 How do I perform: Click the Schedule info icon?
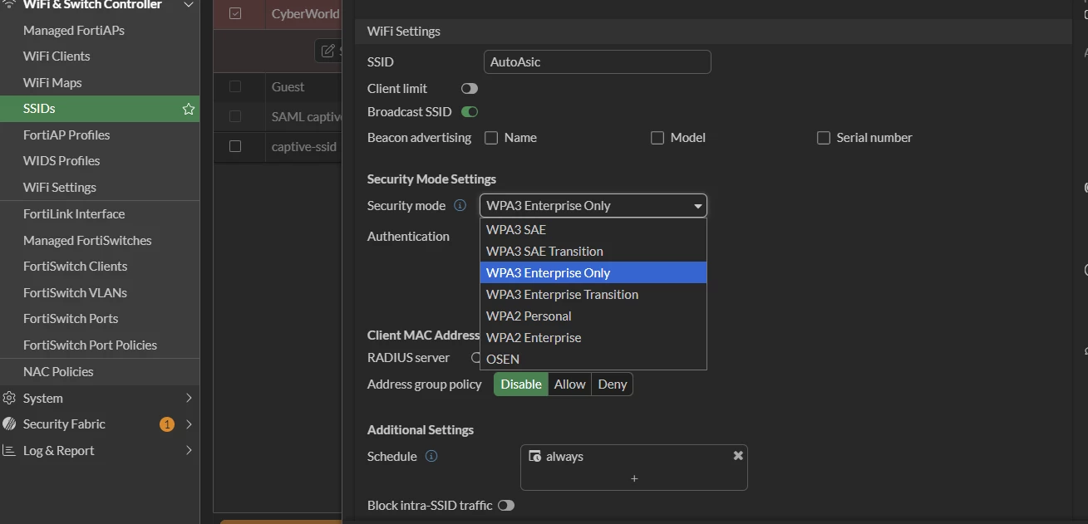click(431, 456)
